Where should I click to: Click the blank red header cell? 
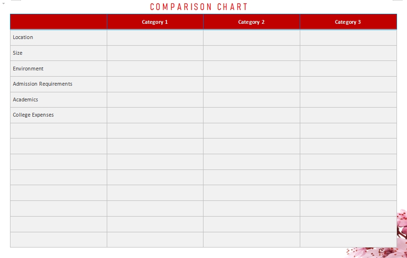pyautogui.click(x=59, y=22)
